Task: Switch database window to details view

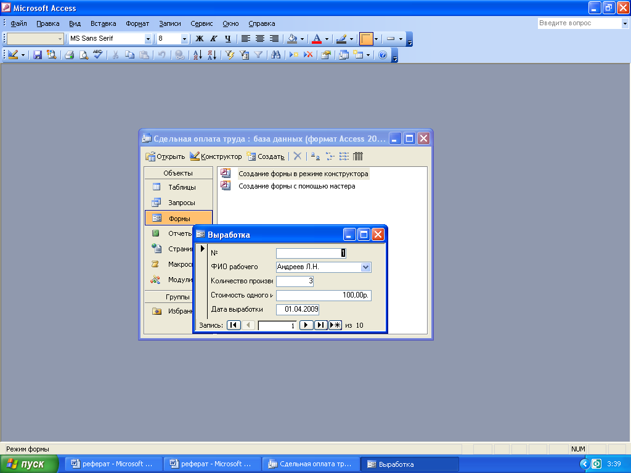Action: [x=358, y=156]
